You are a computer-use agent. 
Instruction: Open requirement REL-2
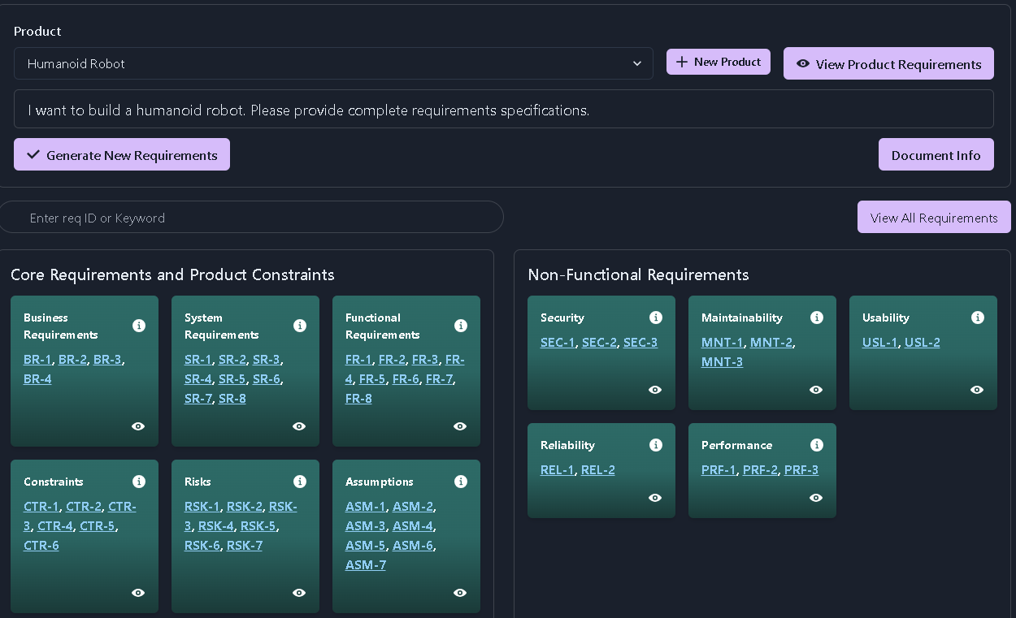click(x=598, y=469)
